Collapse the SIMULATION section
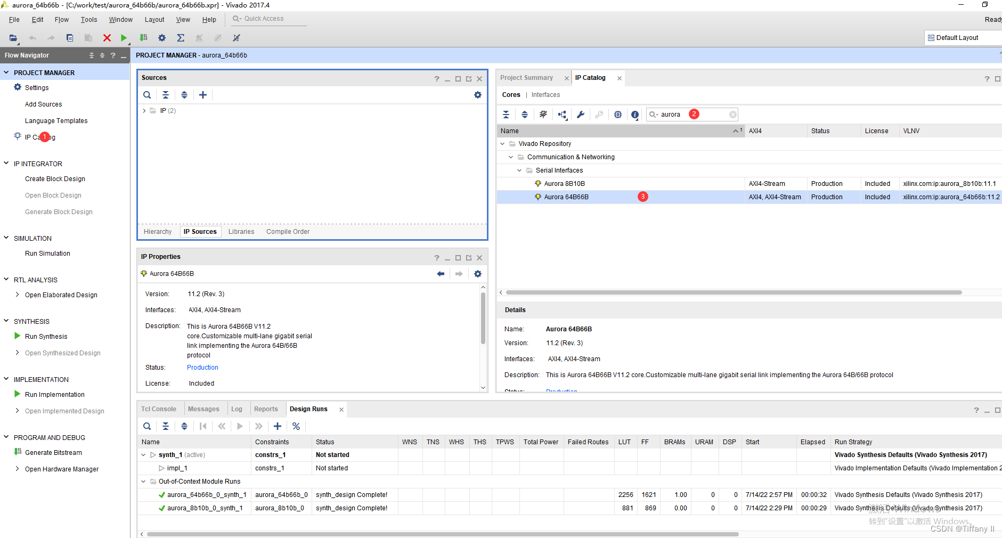Screen dimensions: 1002x538 point(6,238)
